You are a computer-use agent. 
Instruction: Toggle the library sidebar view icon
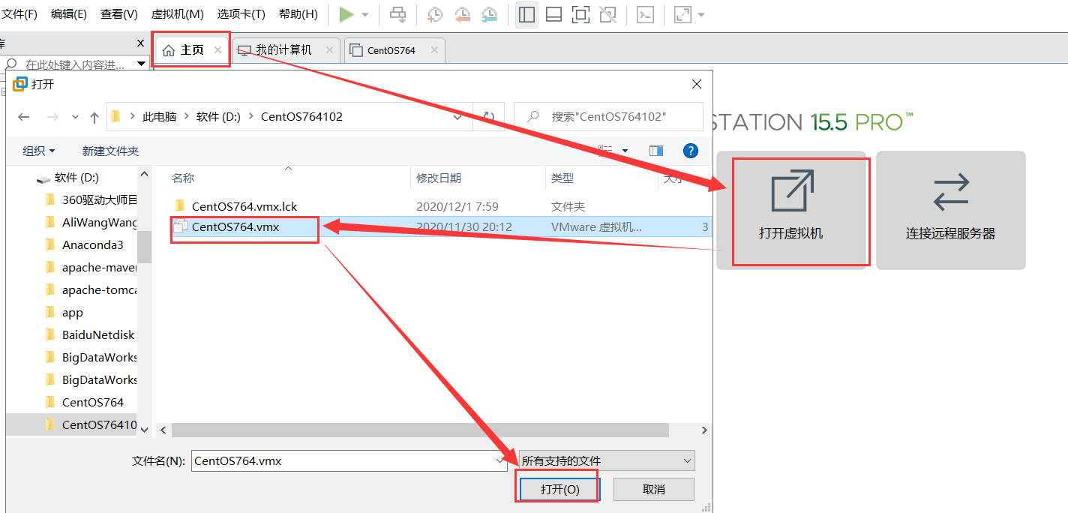click(526, 14)
